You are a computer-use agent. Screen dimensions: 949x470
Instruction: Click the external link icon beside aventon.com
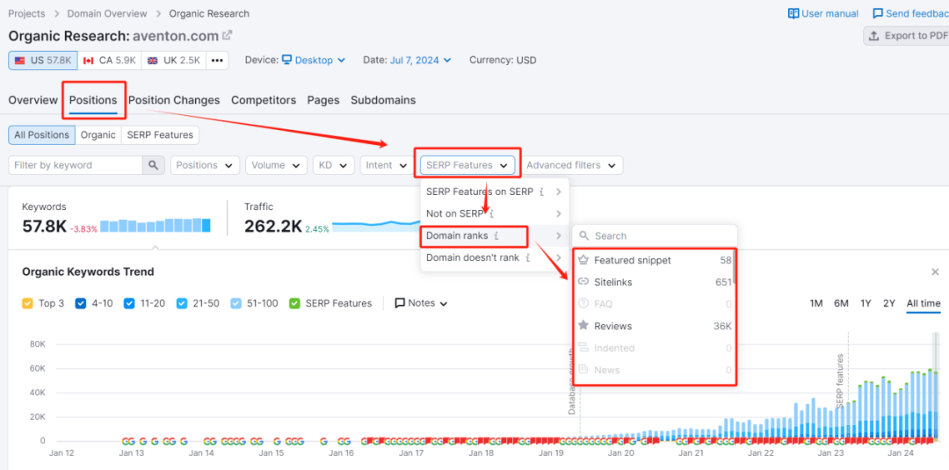(228, 35)
